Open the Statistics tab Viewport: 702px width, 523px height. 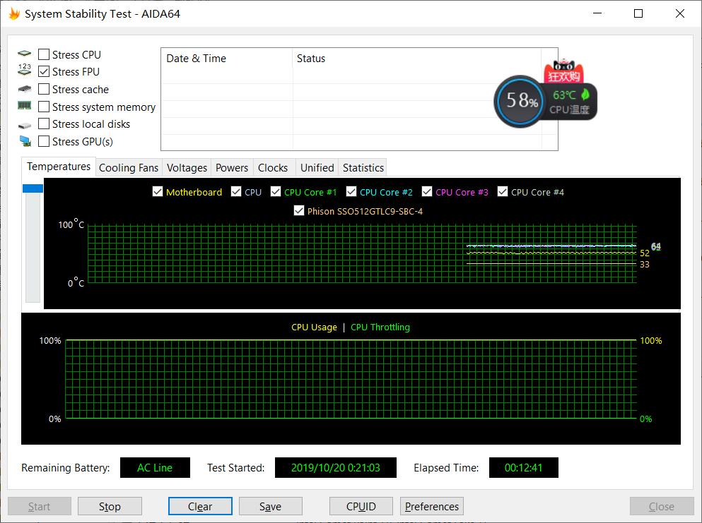(363, 168)
